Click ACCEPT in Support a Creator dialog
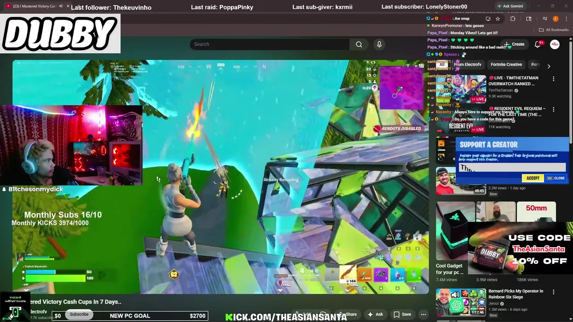Image resolution: width=573 pixels, height=322 pixels. 533,178
